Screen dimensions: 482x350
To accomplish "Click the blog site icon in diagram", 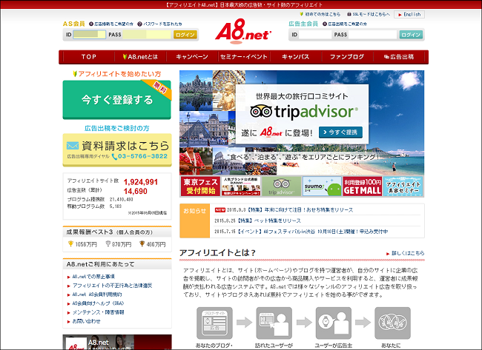I will point(214,323).
